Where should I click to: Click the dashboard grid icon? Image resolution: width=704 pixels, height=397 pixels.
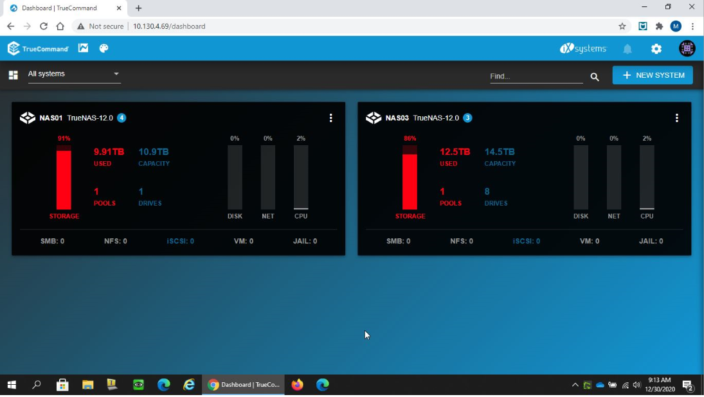[13, 75]
